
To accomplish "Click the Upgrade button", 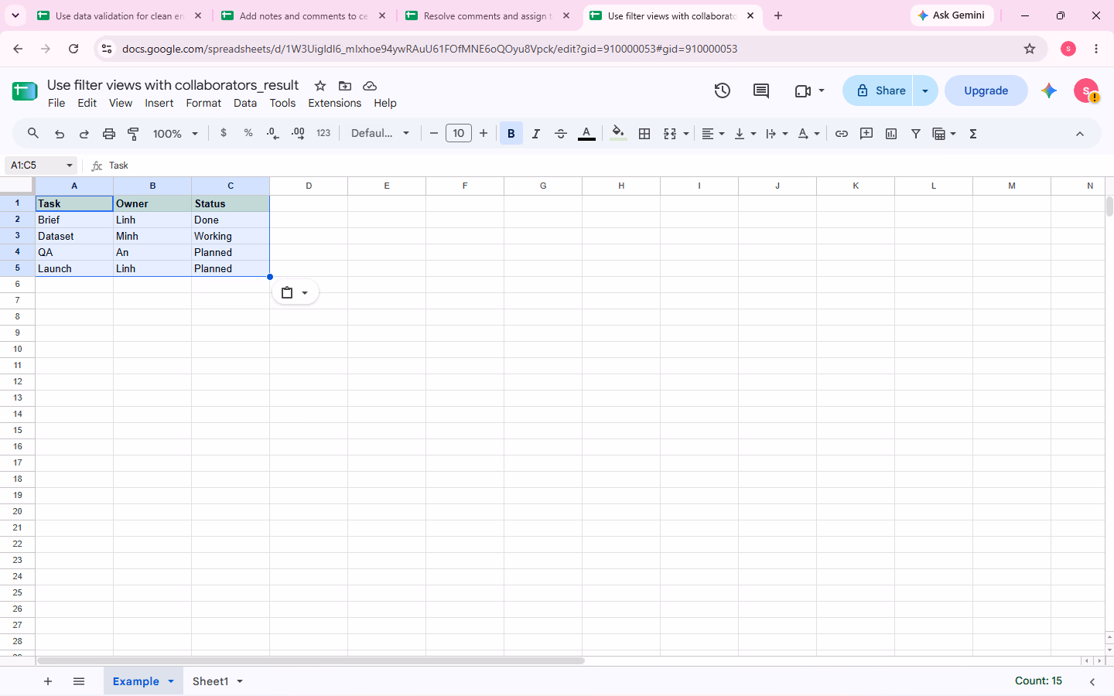I will tap(986, 90).
